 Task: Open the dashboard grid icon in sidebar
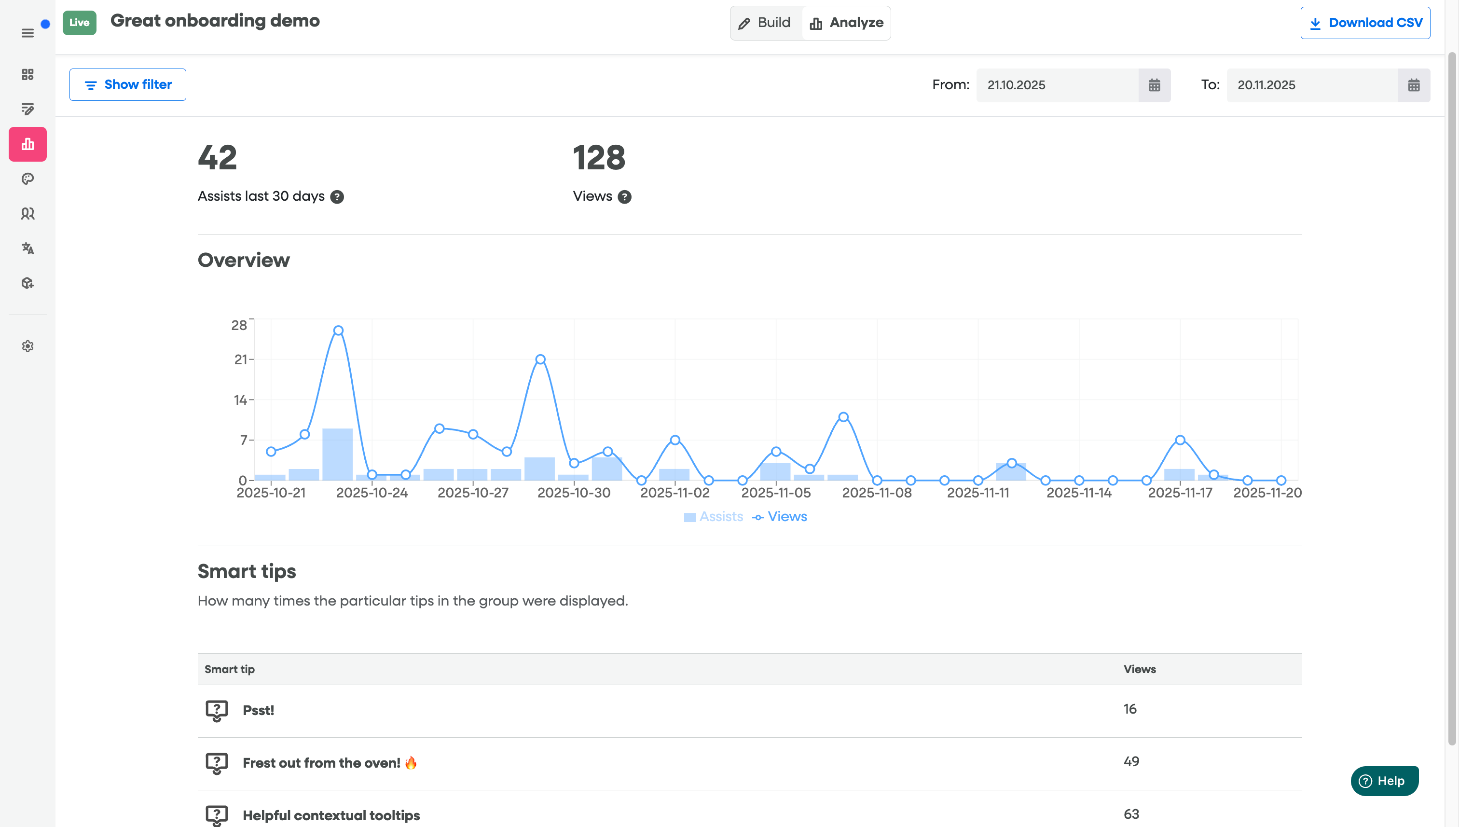[x=28, y=74]
